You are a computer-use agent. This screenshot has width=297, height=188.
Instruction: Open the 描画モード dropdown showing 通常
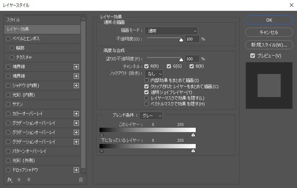pos(171,31)
